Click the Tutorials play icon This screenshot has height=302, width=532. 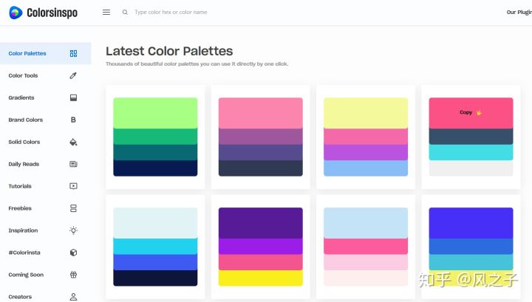point(73,186)
